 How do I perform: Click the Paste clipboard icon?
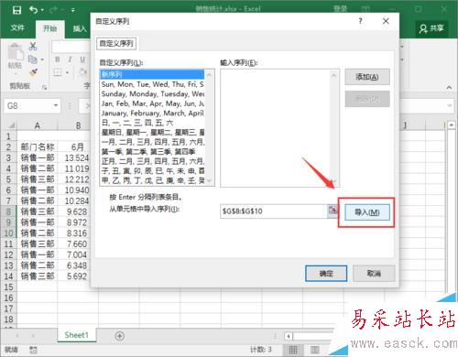16,51
